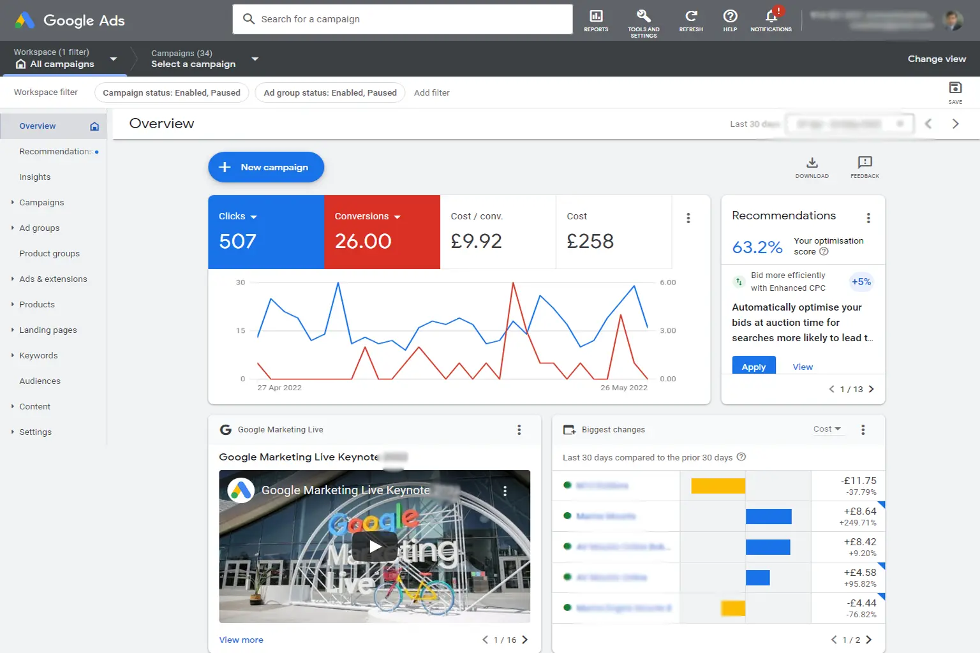This screenshot has width=980, height=653.
Task: Go to next marketing card 1 / 16
Action: tap(524, 640)
